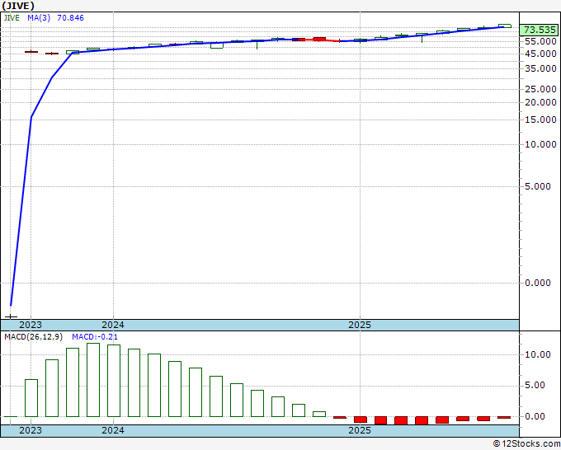Click the 10.00 MACD axis label
The width and height of the screenshot is (561, 450).
(537, 354)
